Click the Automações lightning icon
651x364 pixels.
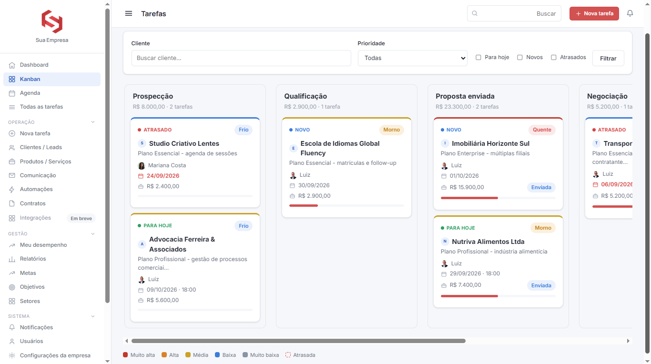click(x=12, y=189)
